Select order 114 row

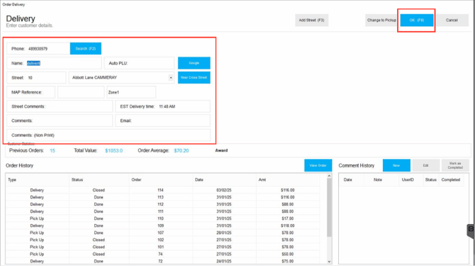(162, 190)
